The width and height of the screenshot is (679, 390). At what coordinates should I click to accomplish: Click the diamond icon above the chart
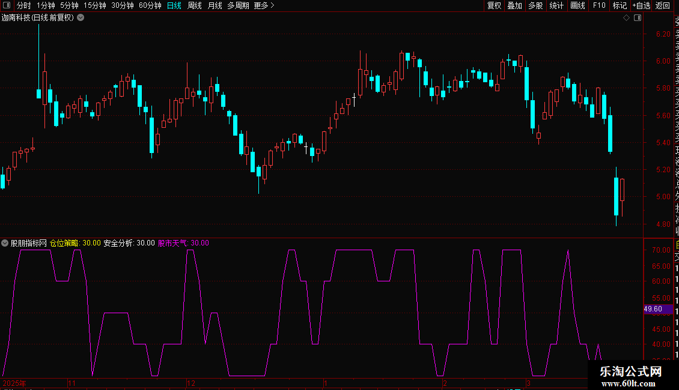[x=626, y=18]
